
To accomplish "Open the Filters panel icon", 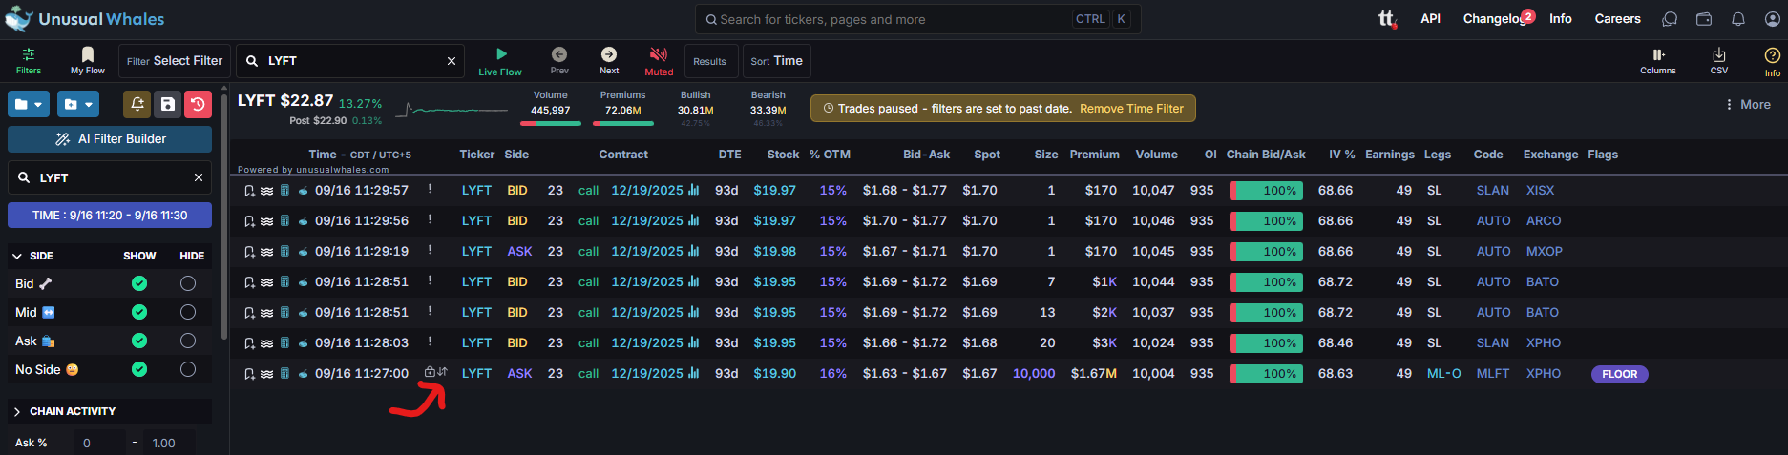I will (29, 60).
